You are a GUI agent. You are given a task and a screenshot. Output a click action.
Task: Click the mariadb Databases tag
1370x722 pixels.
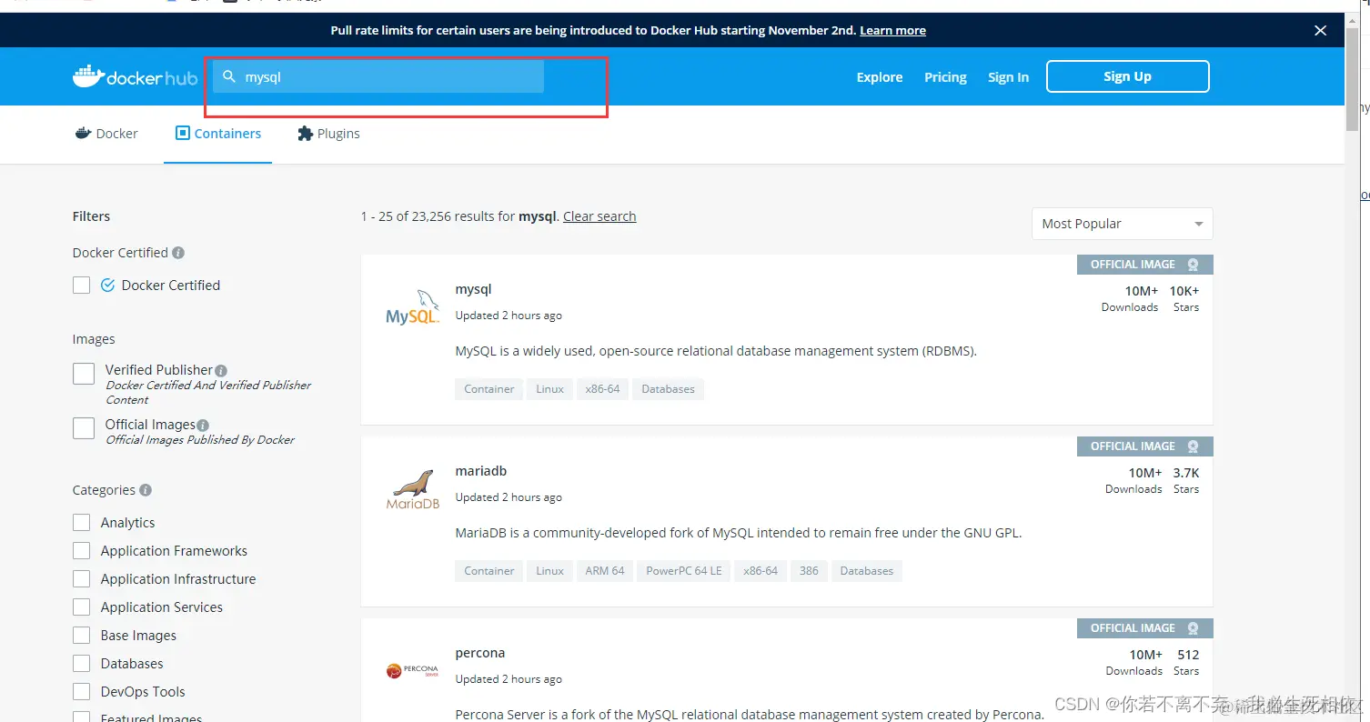866,571
